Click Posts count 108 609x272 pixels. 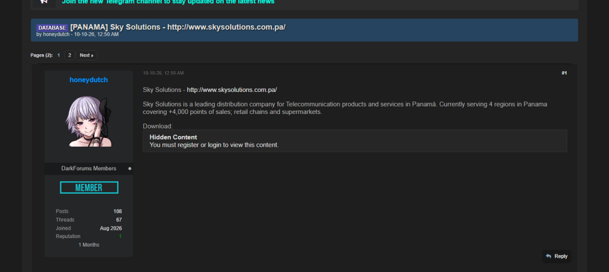117,212
